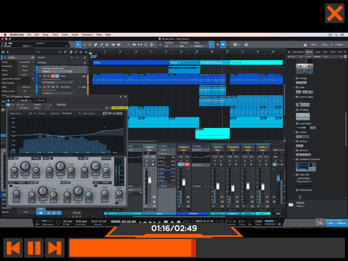Switch to 2 - Mixverb insert tab

click(40, 101)
